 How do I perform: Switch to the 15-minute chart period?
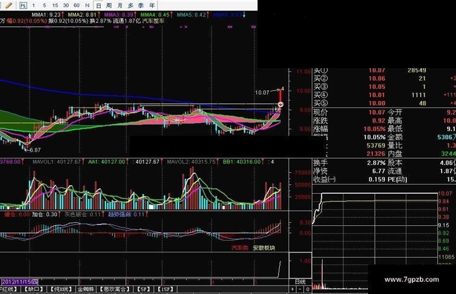(55, 5)
